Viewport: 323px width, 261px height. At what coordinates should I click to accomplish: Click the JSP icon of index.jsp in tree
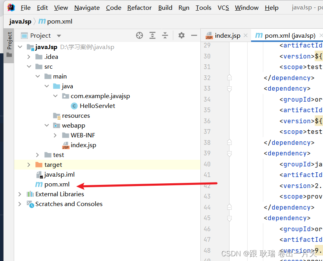pyautogui.click(x=66, y=145)
